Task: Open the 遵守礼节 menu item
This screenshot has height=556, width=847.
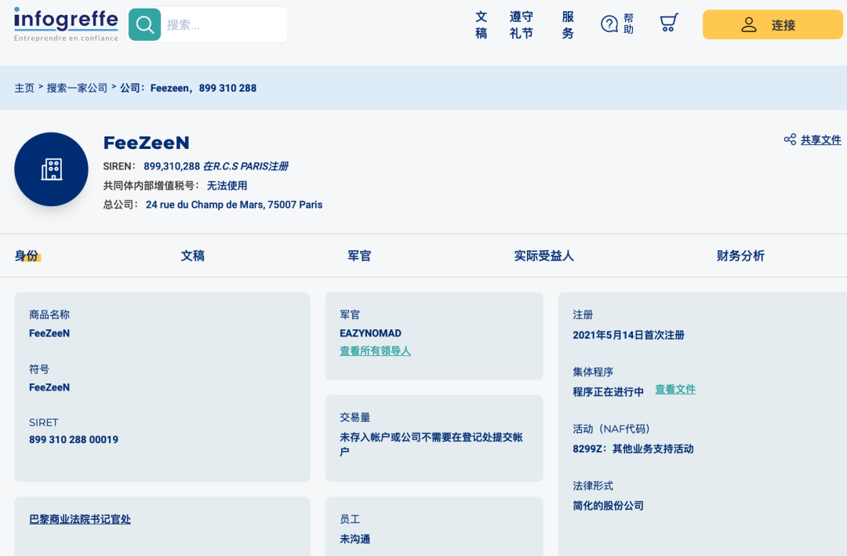Action: [x=521, y=24]
